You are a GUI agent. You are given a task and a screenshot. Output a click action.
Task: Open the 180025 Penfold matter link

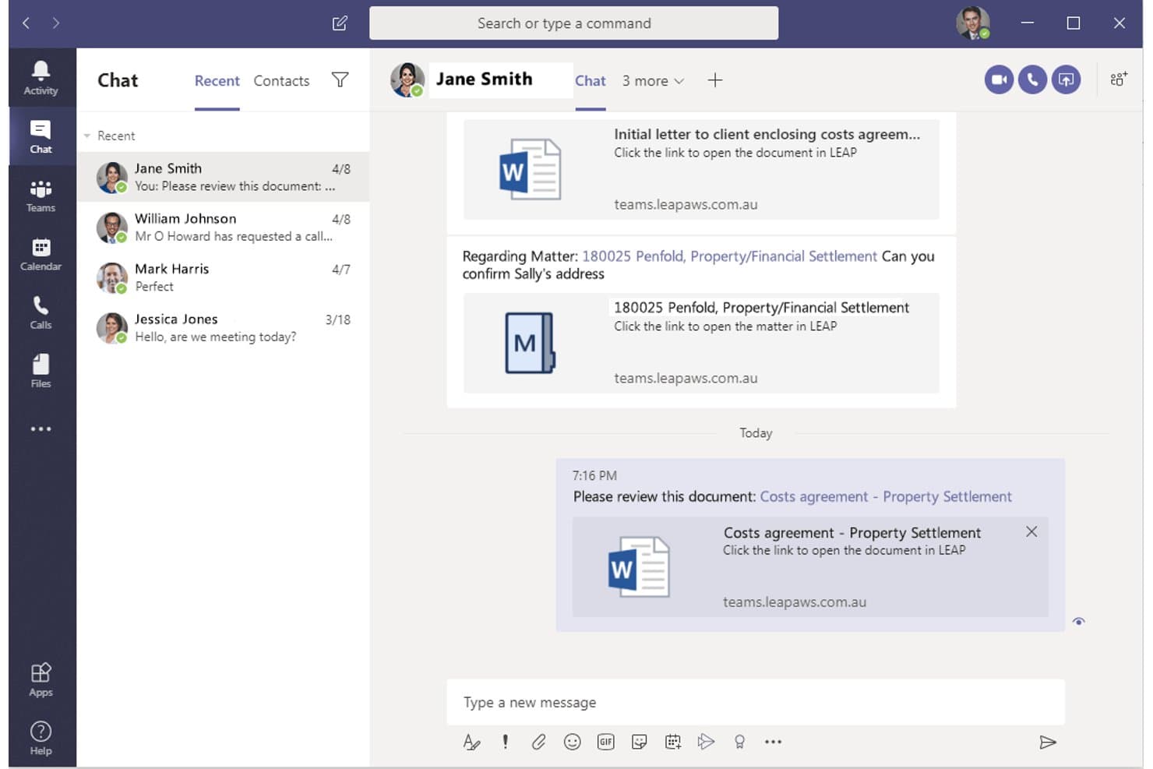[729, 256]
